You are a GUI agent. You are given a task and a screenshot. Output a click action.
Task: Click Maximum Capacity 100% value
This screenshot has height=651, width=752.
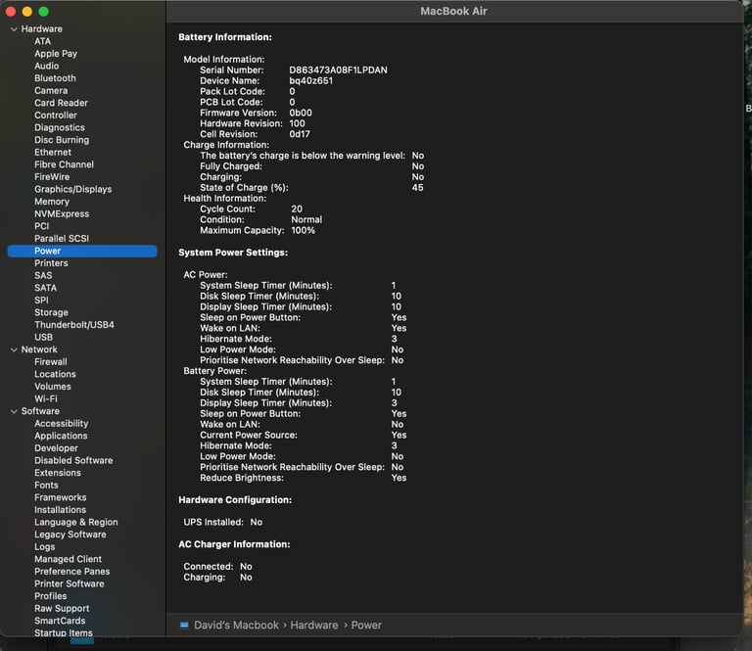click(304, 231)
